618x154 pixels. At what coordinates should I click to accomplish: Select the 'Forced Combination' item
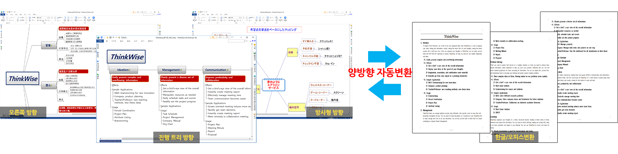pyautogui.click(x=125, y=110)
